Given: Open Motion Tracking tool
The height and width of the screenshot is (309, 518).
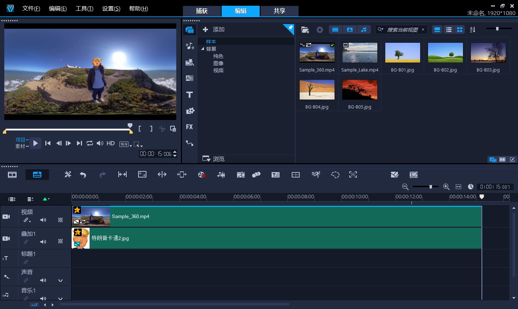Looking at the screenshot, I should point(256,175).
